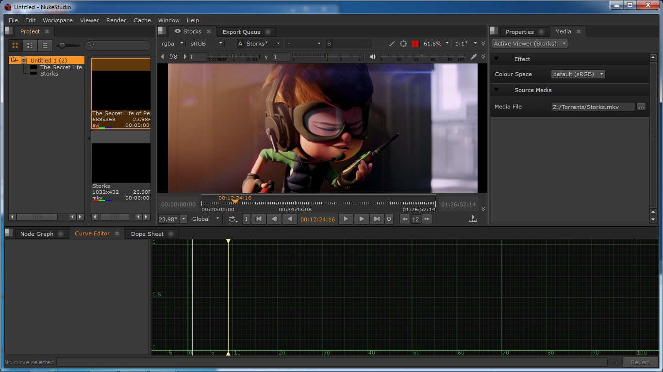The height and width of the screenshot is (372, 663).
Task: Open the Cache menu
Action: coord(142,20)
